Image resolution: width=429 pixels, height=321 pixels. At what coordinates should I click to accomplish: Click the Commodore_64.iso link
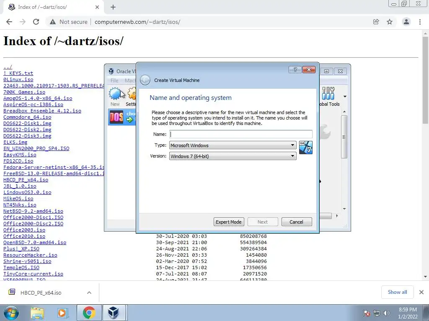tap(27, 117)
